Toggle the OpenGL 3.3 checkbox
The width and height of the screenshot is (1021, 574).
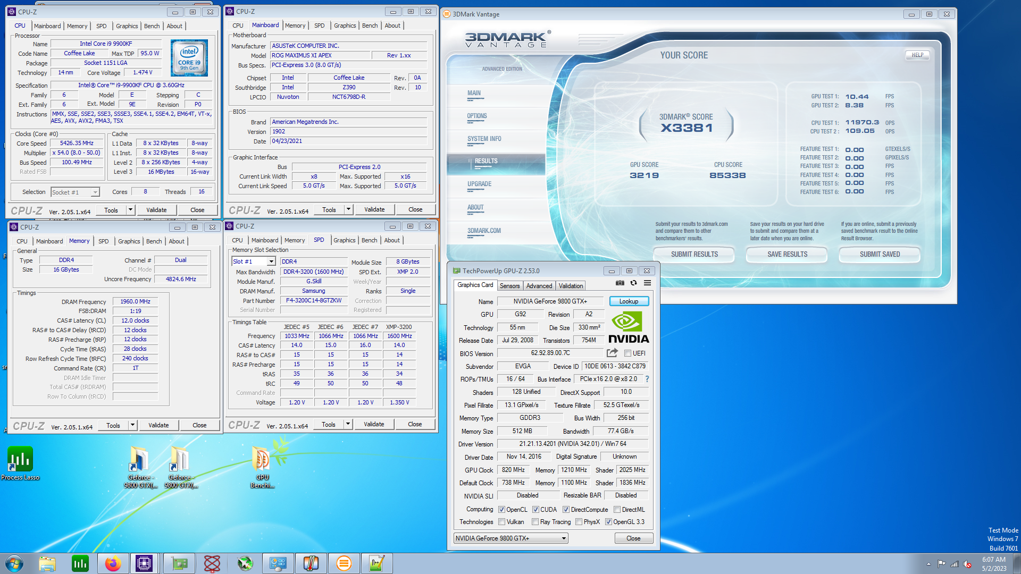point(608,522)
